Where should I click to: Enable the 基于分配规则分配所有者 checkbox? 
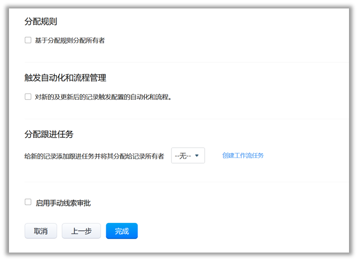coord(28,40)
